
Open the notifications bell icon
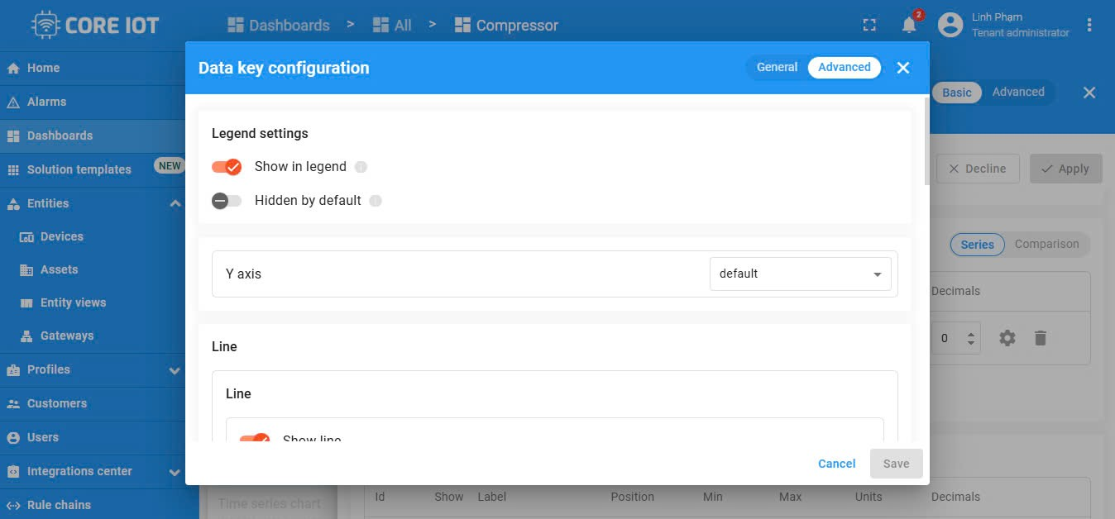click(x=909, y=26)
